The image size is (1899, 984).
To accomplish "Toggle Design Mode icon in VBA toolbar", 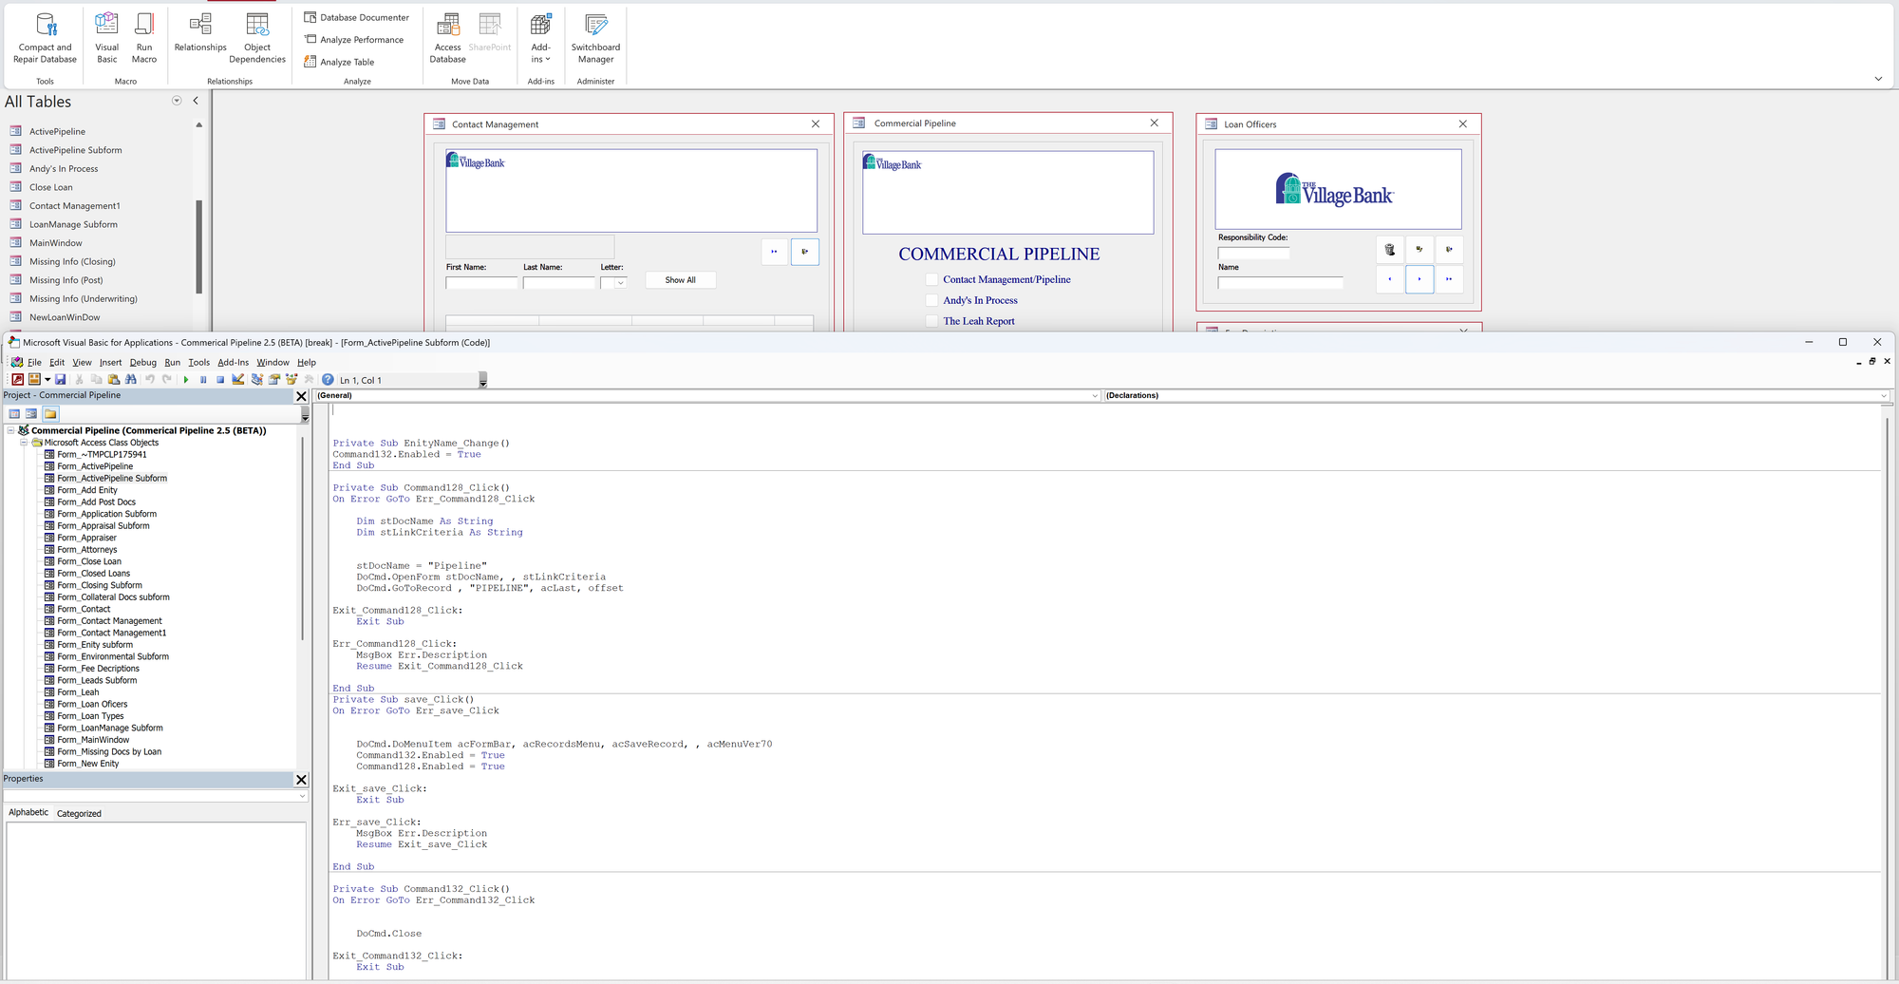I will (238, 380).
